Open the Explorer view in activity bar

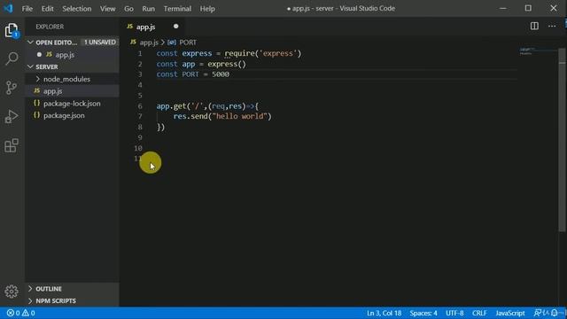pyautogui.click(x=12, y=30)
